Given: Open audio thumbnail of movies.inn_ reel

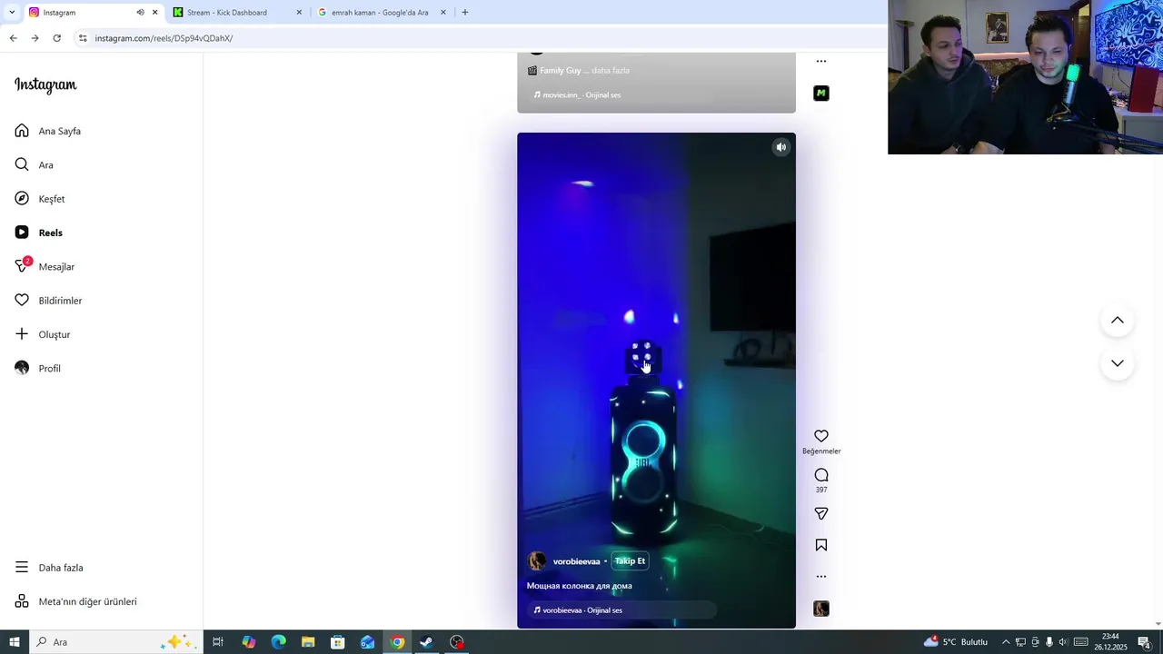Looking at the screenshot, I should (x=821, y=93).
